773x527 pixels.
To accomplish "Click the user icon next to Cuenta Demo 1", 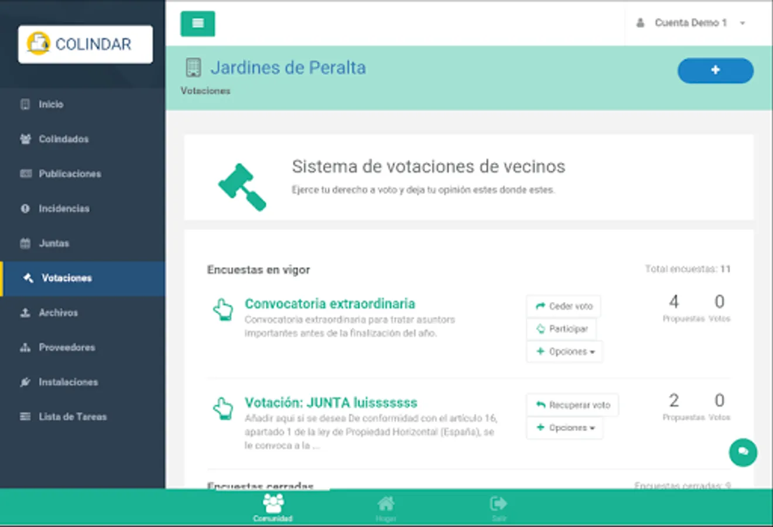I will pos(641,23).
